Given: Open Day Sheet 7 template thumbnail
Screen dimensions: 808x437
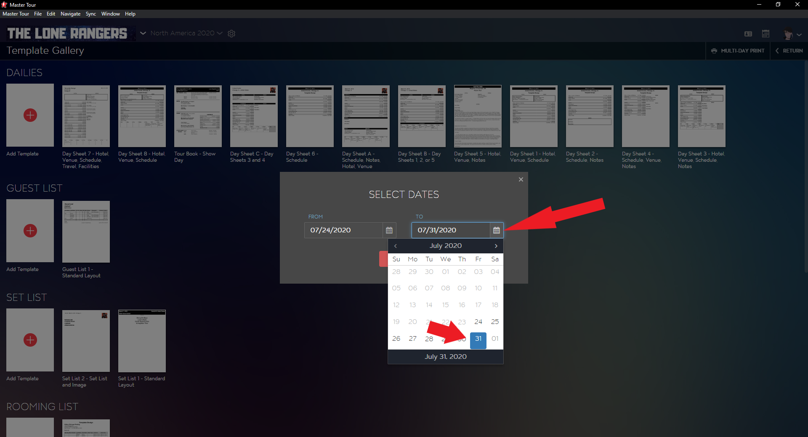Looking at the screenshot, I should point(86,116).
